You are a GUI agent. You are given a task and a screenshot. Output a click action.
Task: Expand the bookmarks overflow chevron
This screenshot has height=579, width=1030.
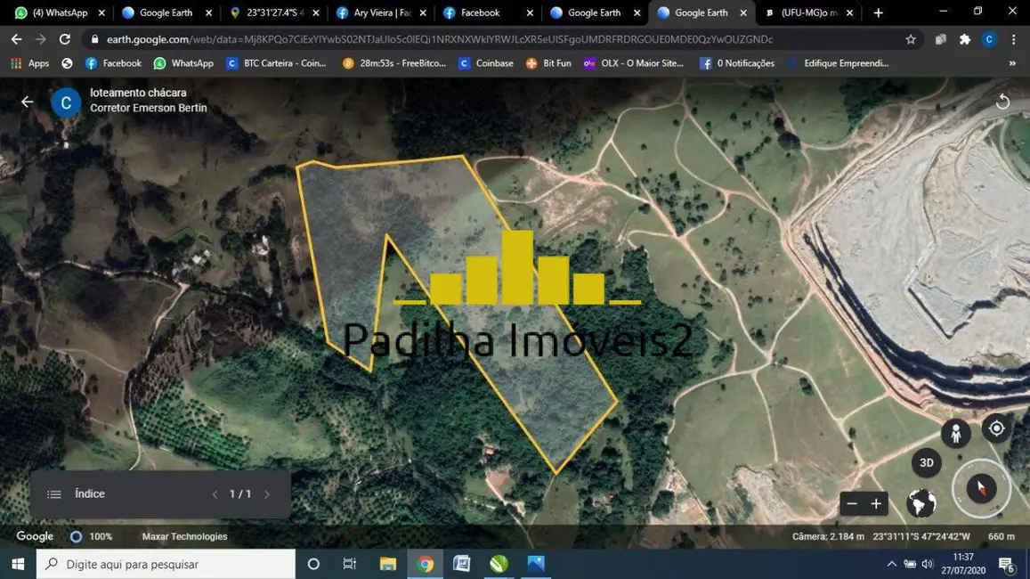1010,63
